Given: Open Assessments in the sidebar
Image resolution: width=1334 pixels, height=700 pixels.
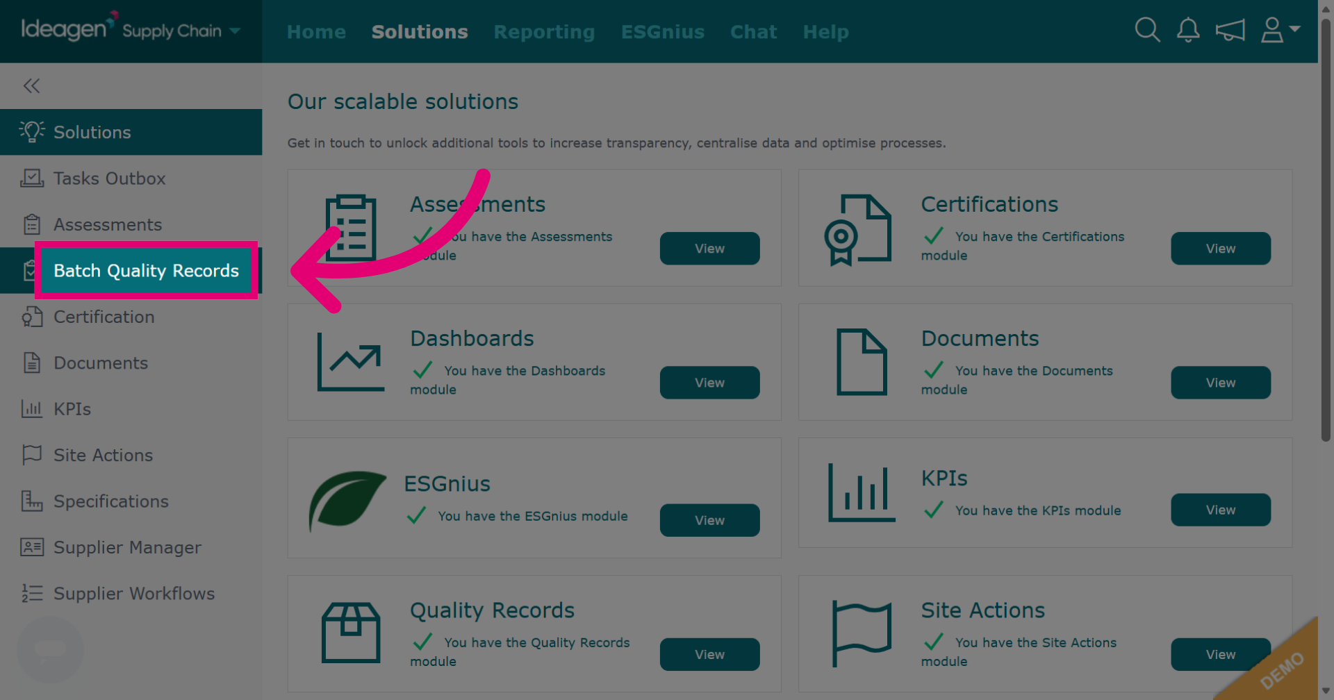Looking at the screenshot, I should 131,224.
